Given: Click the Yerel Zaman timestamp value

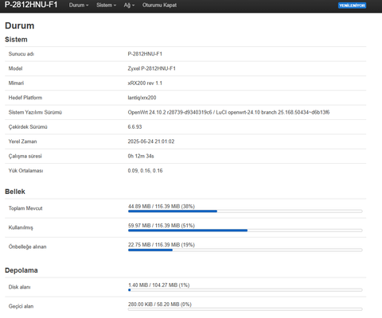Looking at the screenshot, I should pos(151,142).
